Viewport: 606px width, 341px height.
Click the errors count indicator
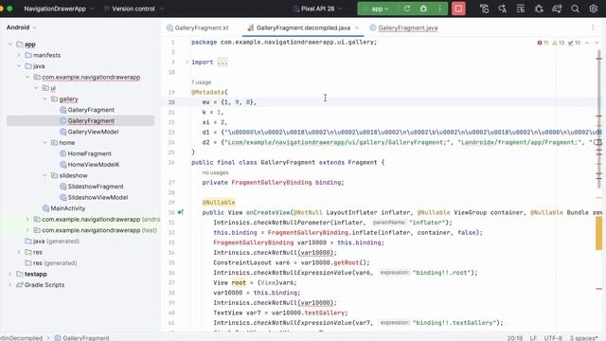(x=543, y=43)
